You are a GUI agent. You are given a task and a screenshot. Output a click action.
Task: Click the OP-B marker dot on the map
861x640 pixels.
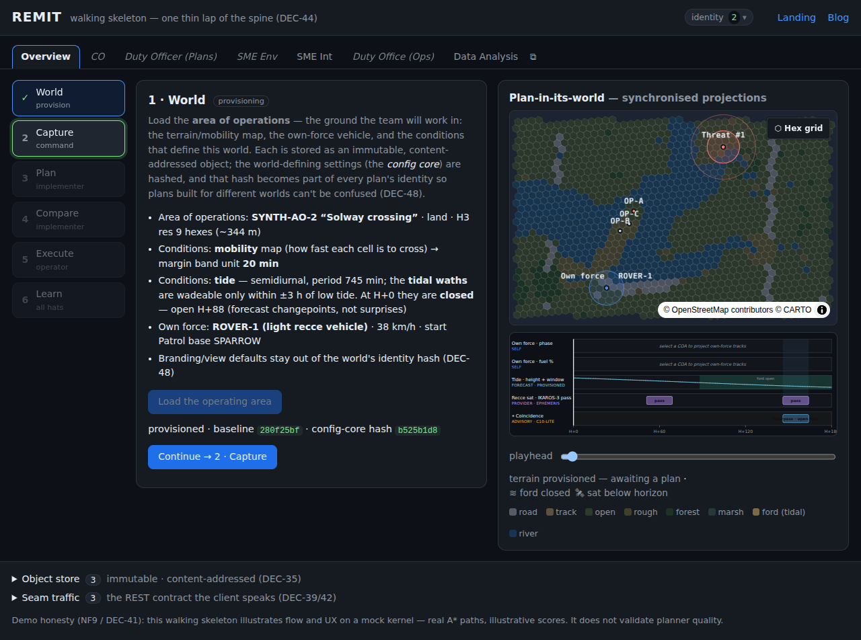pyautogui.click(x=620, y=231)
